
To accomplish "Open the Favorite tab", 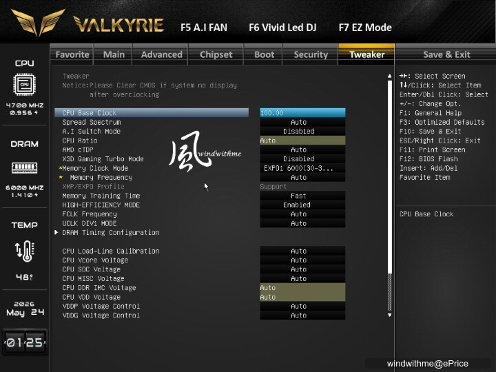I will [x=72, y=54].
